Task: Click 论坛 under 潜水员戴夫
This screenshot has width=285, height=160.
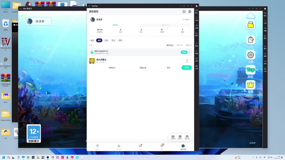Action: click(169, 68)
